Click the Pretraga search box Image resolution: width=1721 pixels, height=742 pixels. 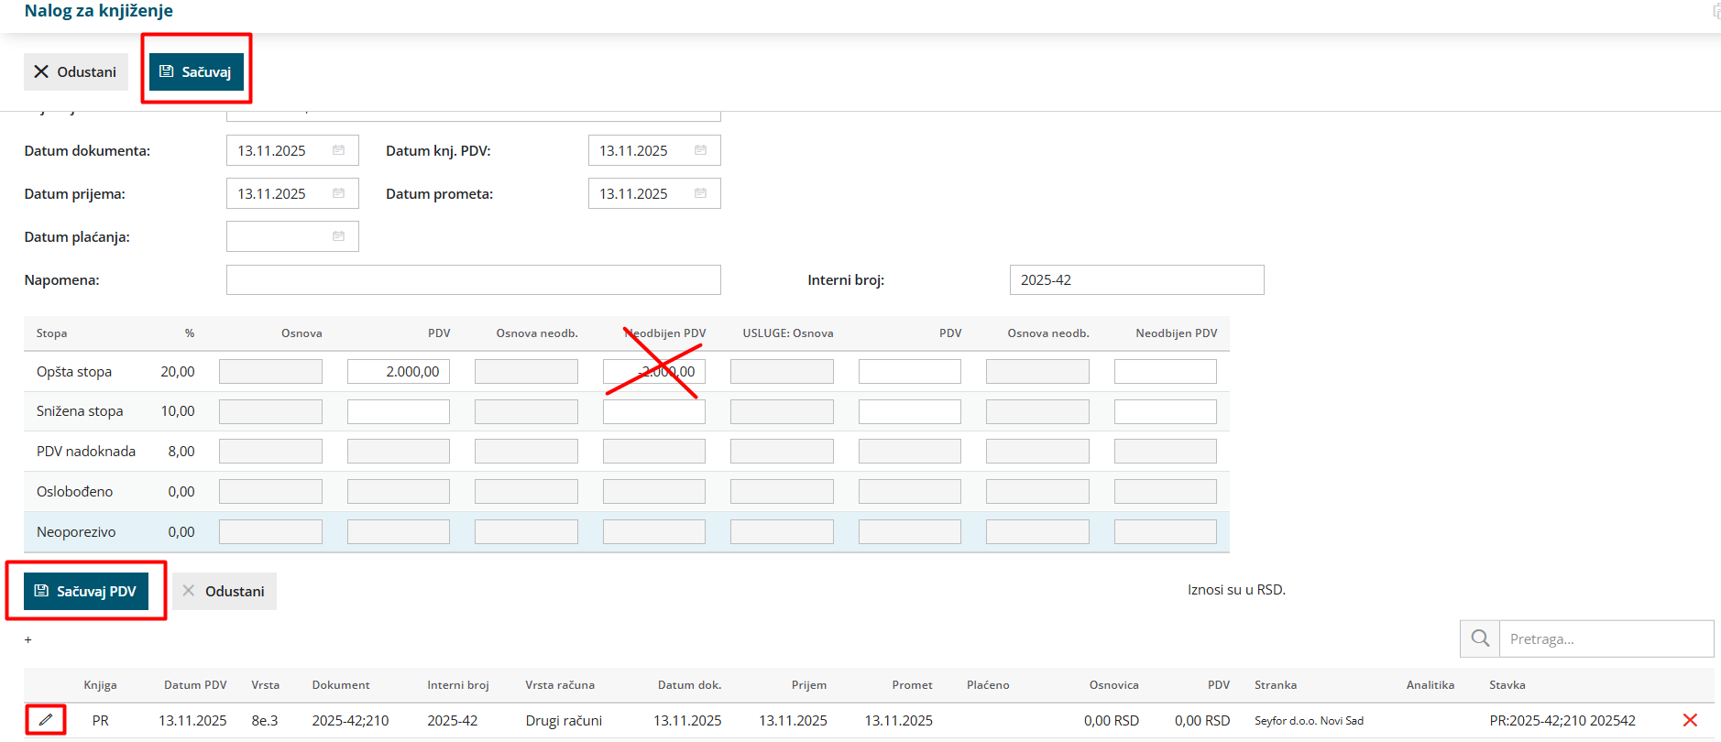tap(1606, 638)
